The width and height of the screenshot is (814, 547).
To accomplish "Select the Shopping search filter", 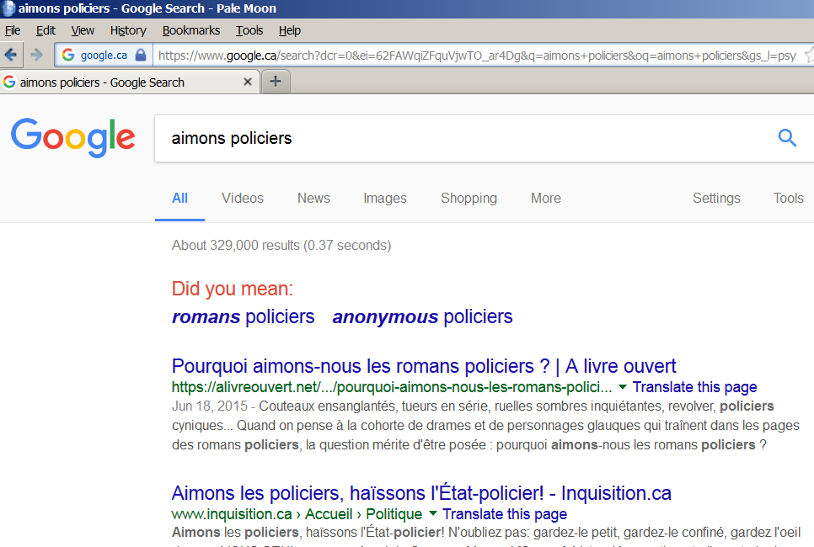I will (x=469, y=198).
